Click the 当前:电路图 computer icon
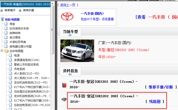 (2, 19)
